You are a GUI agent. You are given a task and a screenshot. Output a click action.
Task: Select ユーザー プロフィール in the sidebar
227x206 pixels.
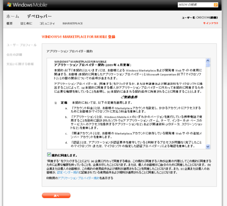[x=21, y=45]
